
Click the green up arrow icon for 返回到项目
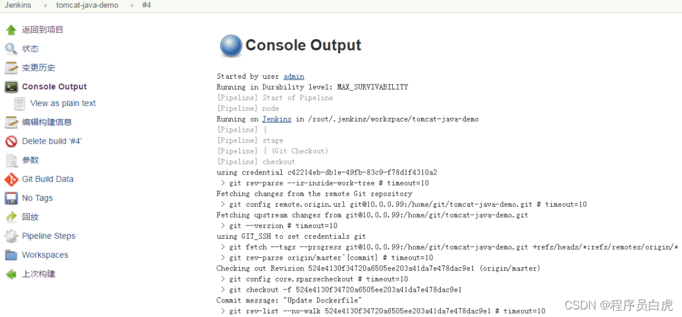click(11, 30)
